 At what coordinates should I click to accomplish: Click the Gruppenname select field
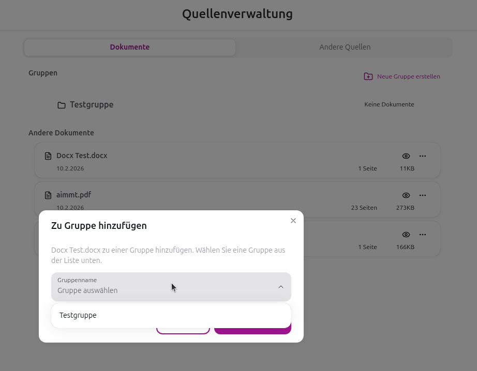coord(160,287)
